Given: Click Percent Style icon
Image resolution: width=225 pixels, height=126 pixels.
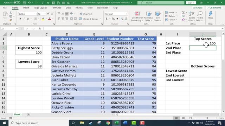Looking at the screenshot, I should point(113,19).
